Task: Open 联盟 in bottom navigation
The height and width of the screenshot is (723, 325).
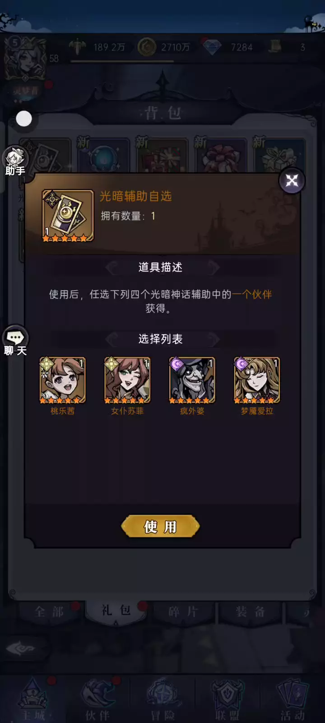Action: click(227, 699)
